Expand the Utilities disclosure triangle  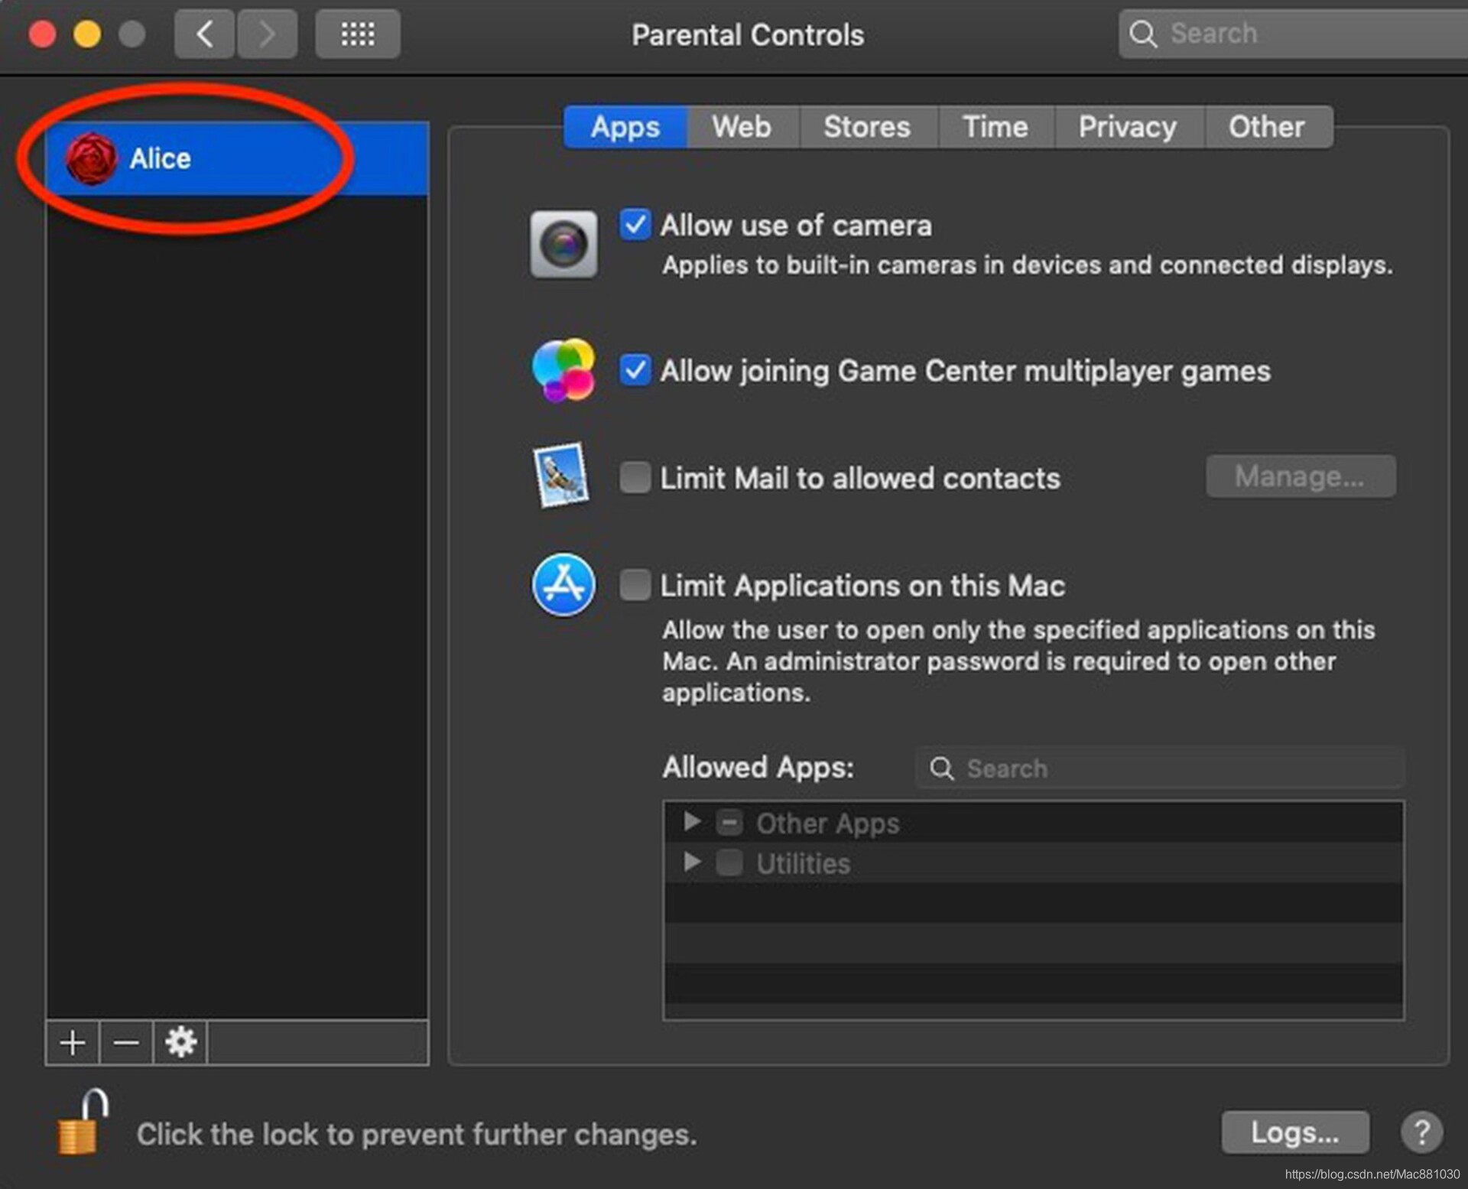692,863
